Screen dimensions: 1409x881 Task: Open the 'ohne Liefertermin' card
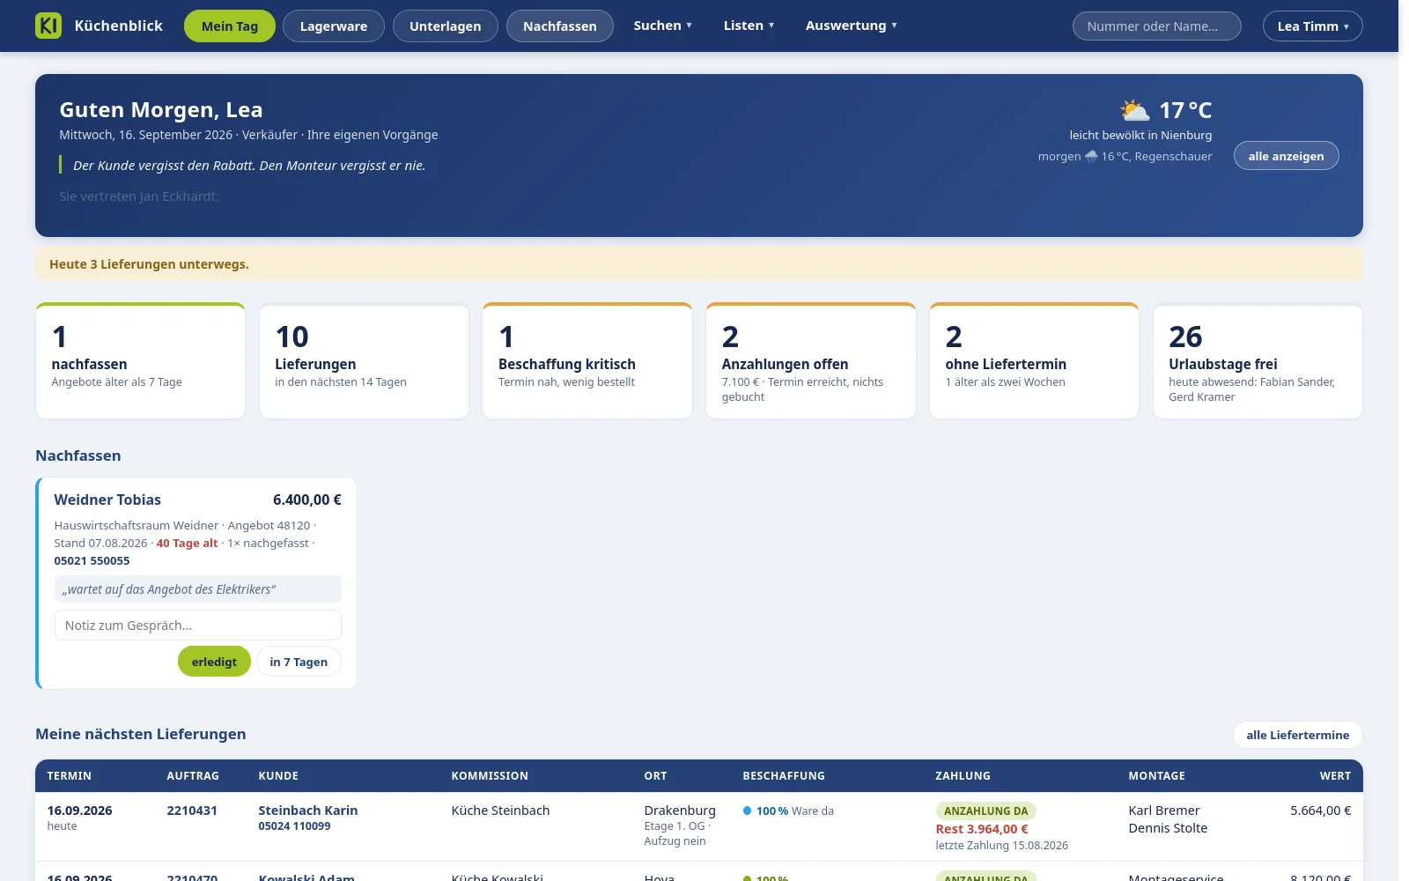pyautogui.click(x=1034, y=361)
